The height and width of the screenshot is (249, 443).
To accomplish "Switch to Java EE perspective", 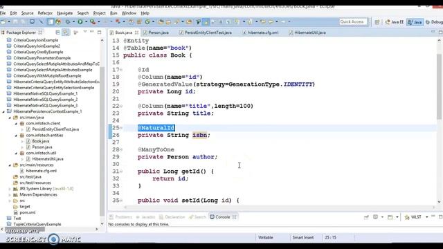I will 395,21.
